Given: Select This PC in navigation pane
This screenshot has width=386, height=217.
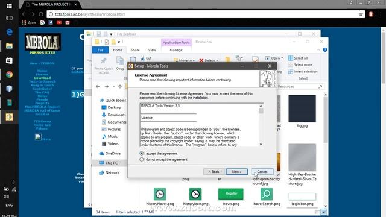Looking at the screenshot, I should coord(109,163).
